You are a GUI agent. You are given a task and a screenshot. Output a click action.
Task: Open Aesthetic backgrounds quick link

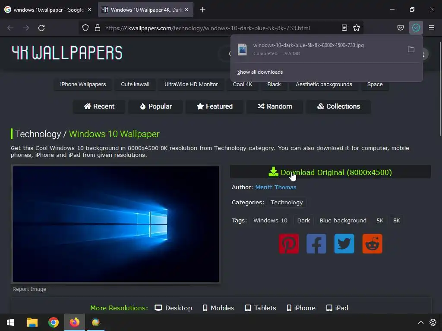(324, 84)
